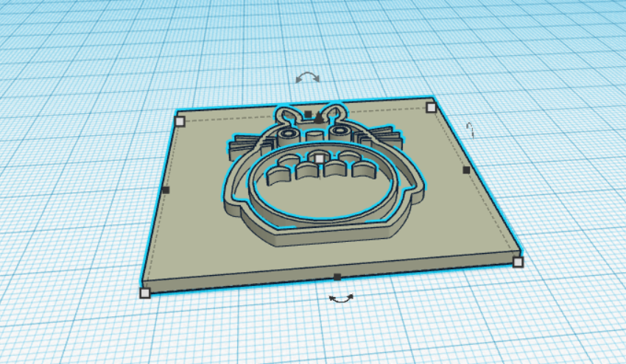
Task: Click the back-left corner resize handle
Action: [x=180, y=121]
